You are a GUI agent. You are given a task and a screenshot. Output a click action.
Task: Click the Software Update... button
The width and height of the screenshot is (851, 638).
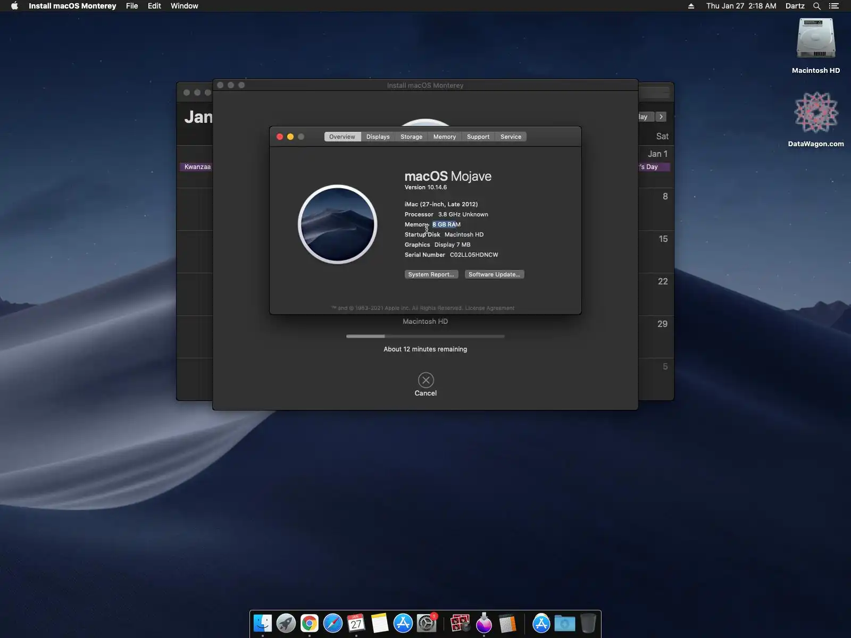(494, 274)
